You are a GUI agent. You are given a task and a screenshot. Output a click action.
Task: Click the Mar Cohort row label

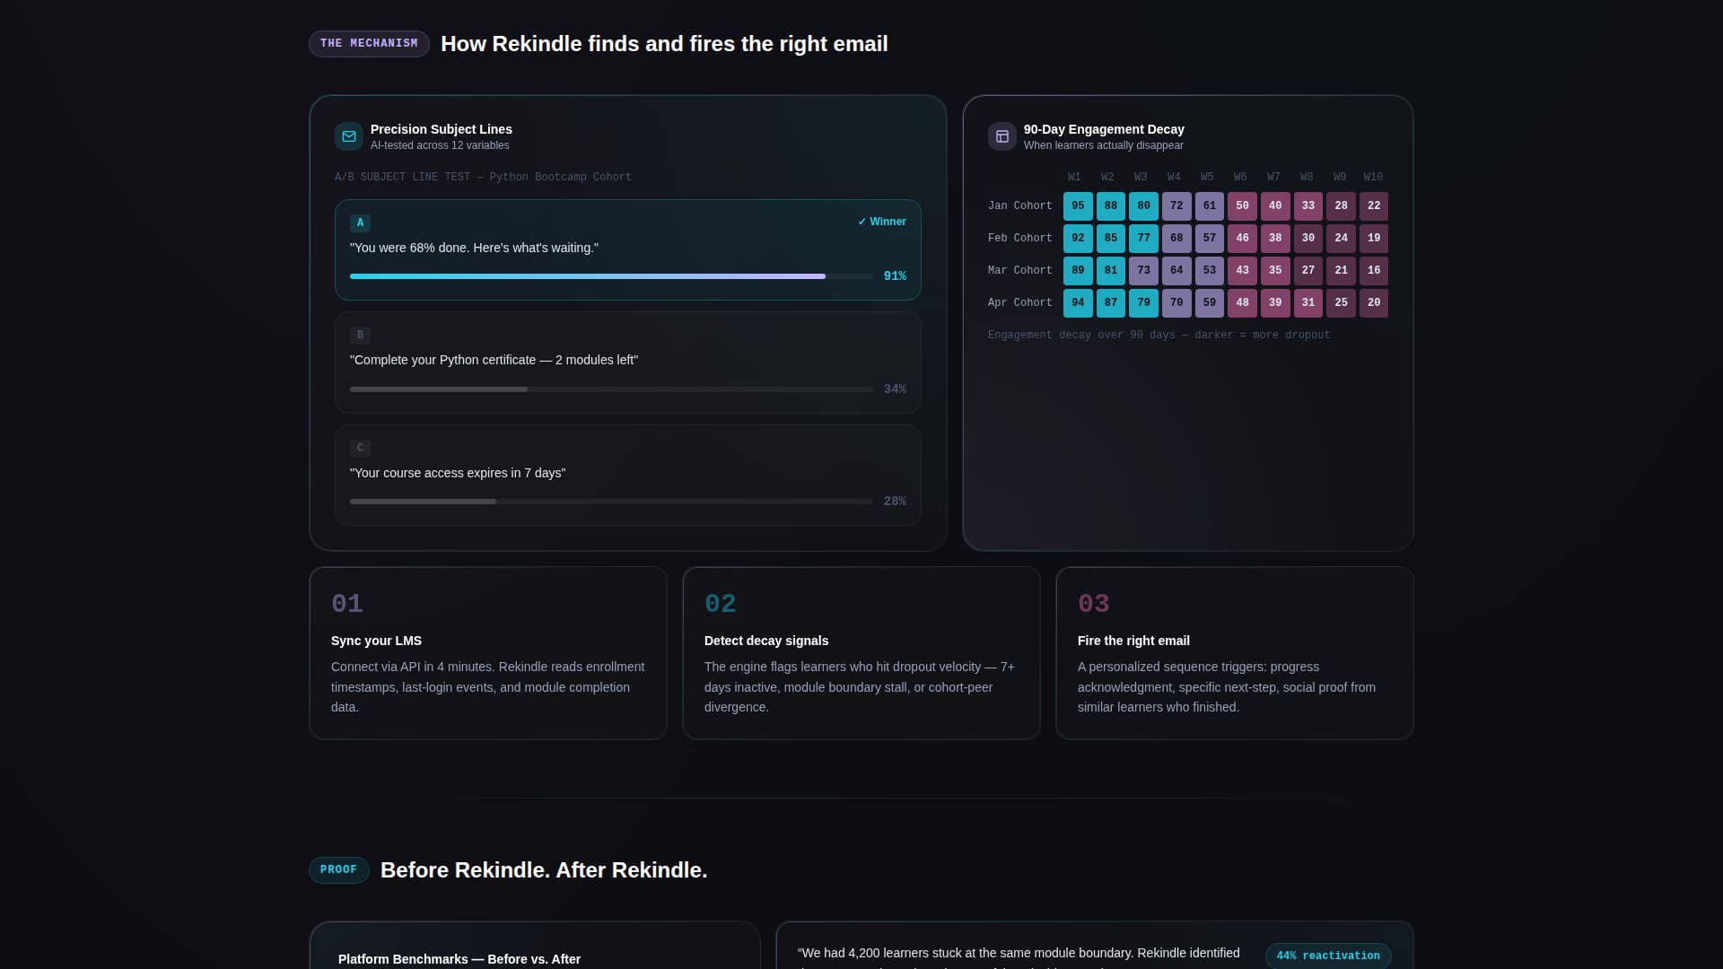(1020, 271)
